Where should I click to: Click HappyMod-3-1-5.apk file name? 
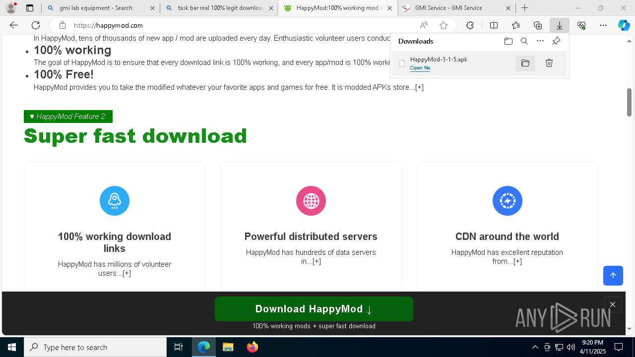(x=439, y=59)
